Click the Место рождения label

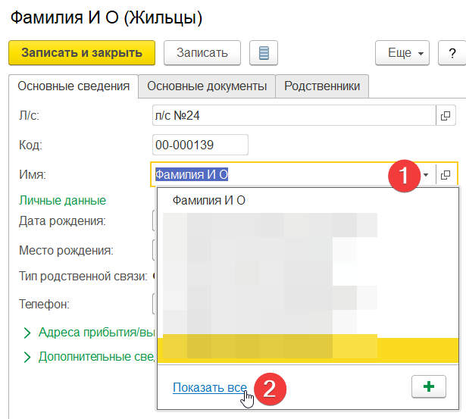[66, 251]
